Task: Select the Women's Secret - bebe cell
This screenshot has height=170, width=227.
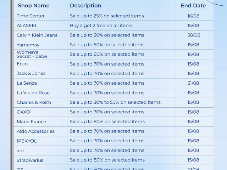Action: coord(32,54)
